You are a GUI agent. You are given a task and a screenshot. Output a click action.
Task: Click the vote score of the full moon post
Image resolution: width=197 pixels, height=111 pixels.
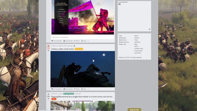click(48, 48)
